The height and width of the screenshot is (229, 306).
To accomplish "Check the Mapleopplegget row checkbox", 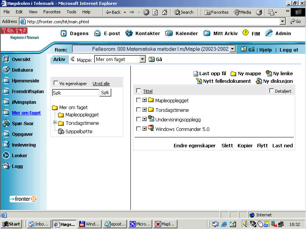I will coord(138,100).
